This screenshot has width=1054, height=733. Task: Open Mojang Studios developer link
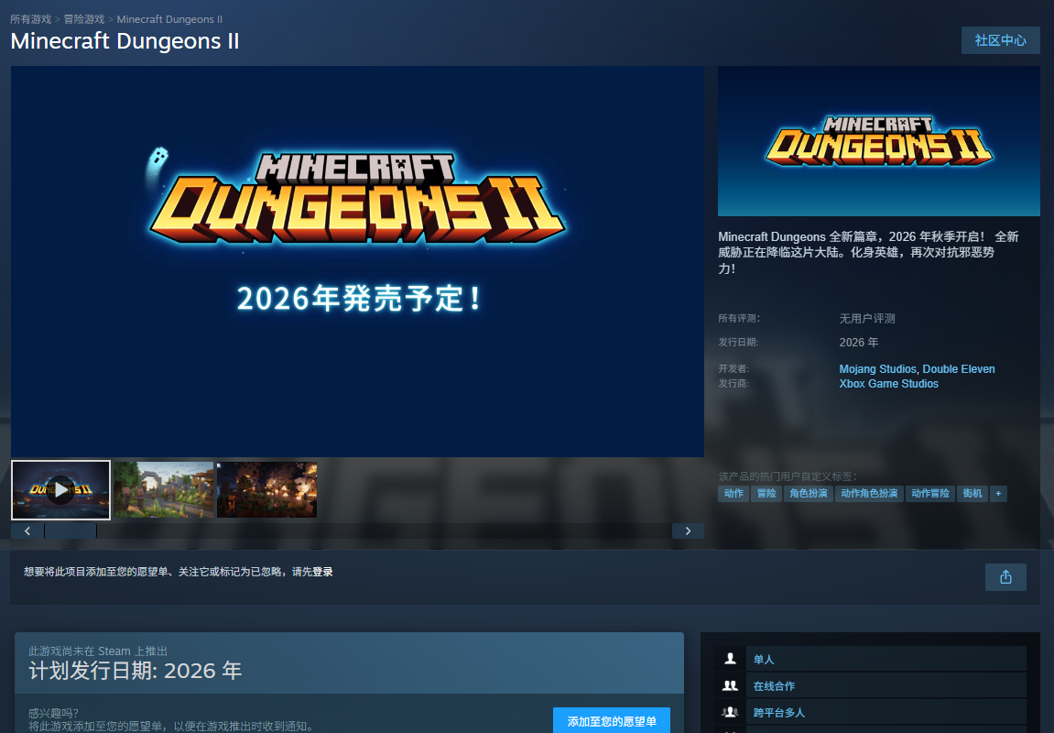[877, 369]
